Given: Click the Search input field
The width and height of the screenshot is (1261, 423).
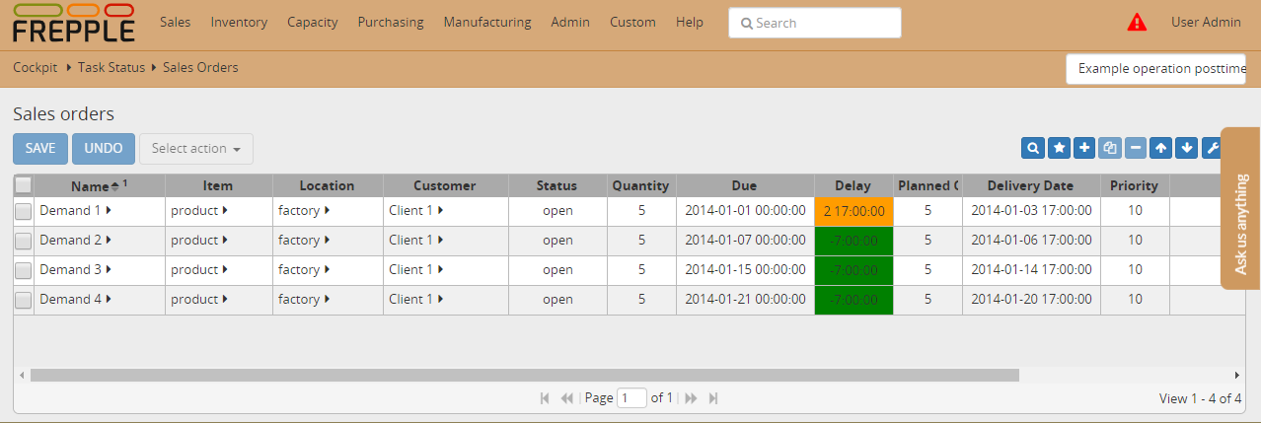Looking at the screenshot, I should [x=815, y=23].
